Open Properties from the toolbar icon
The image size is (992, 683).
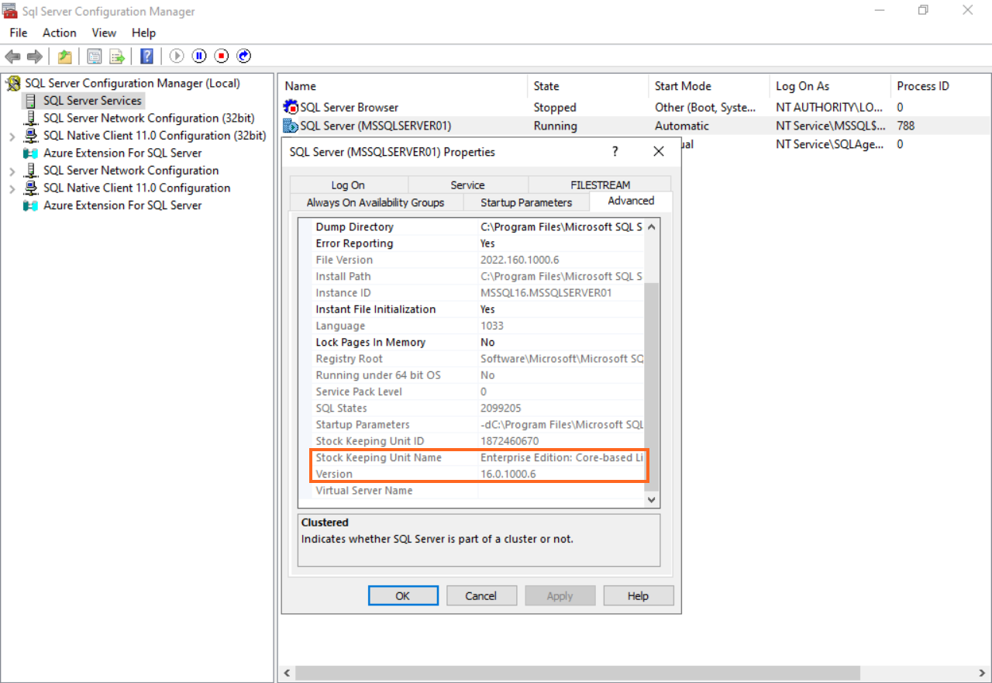point(95,57)
